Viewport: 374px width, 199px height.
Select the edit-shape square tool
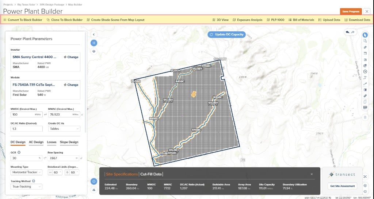365,59
